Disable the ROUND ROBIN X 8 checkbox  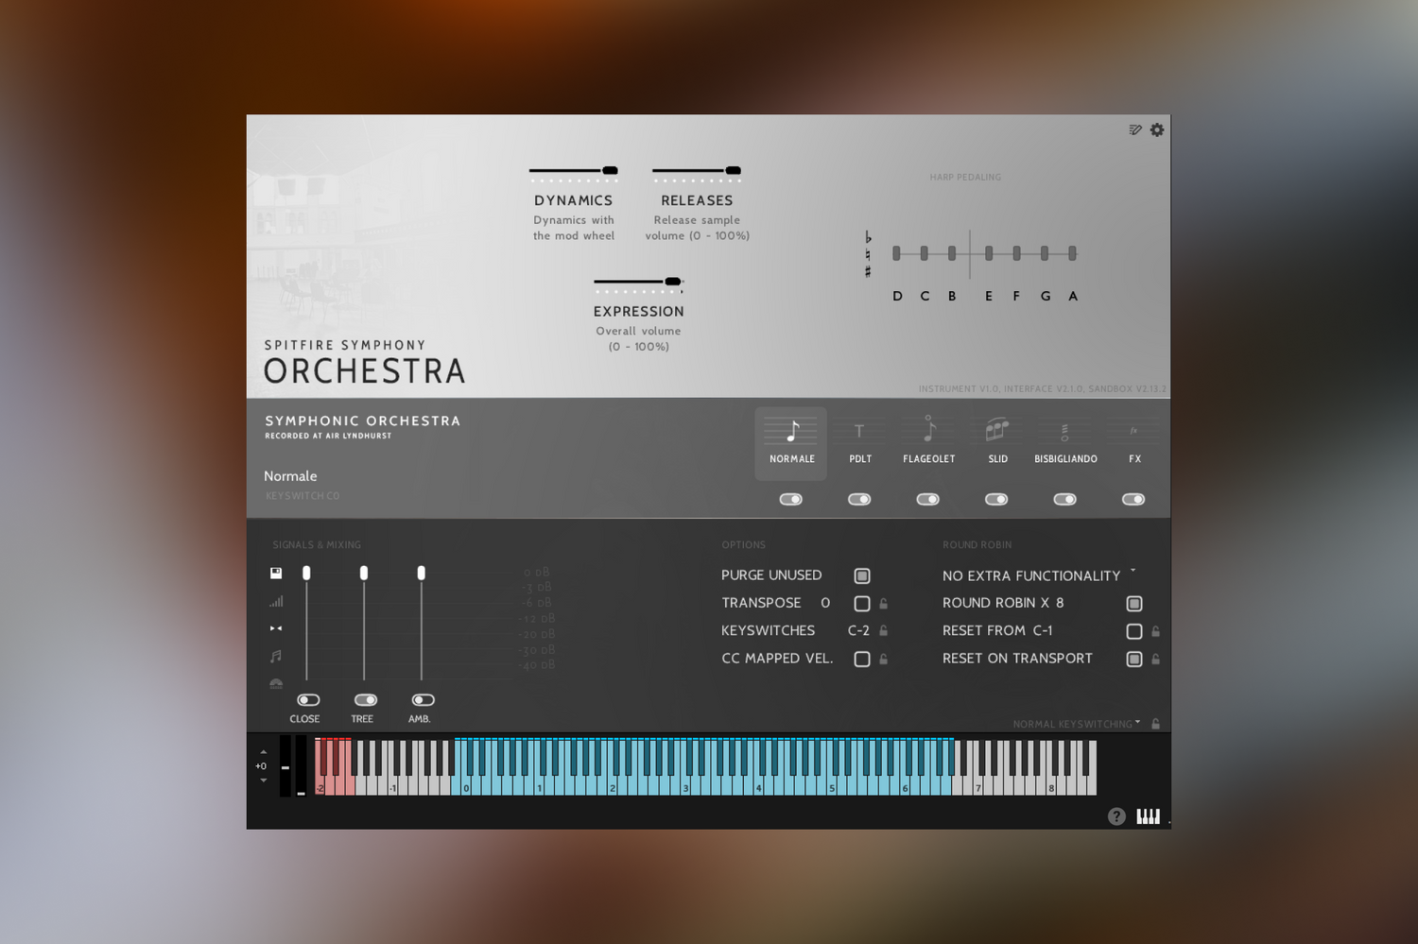coord(1133,603)
